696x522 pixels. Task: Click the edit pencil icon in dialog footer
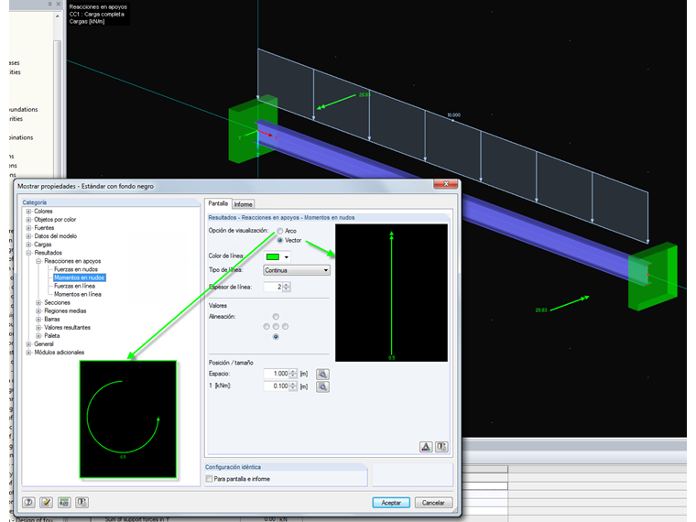[x=46, y=502]
